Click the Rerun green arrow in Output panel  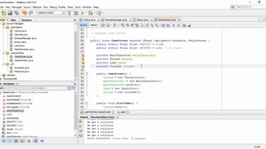coord(81,121)
